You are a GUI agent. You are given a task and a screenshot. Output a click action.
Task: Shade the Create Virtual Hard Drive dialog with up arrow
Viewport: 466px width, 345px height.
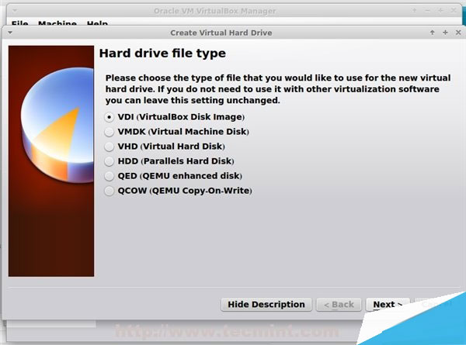click(433, 33)
